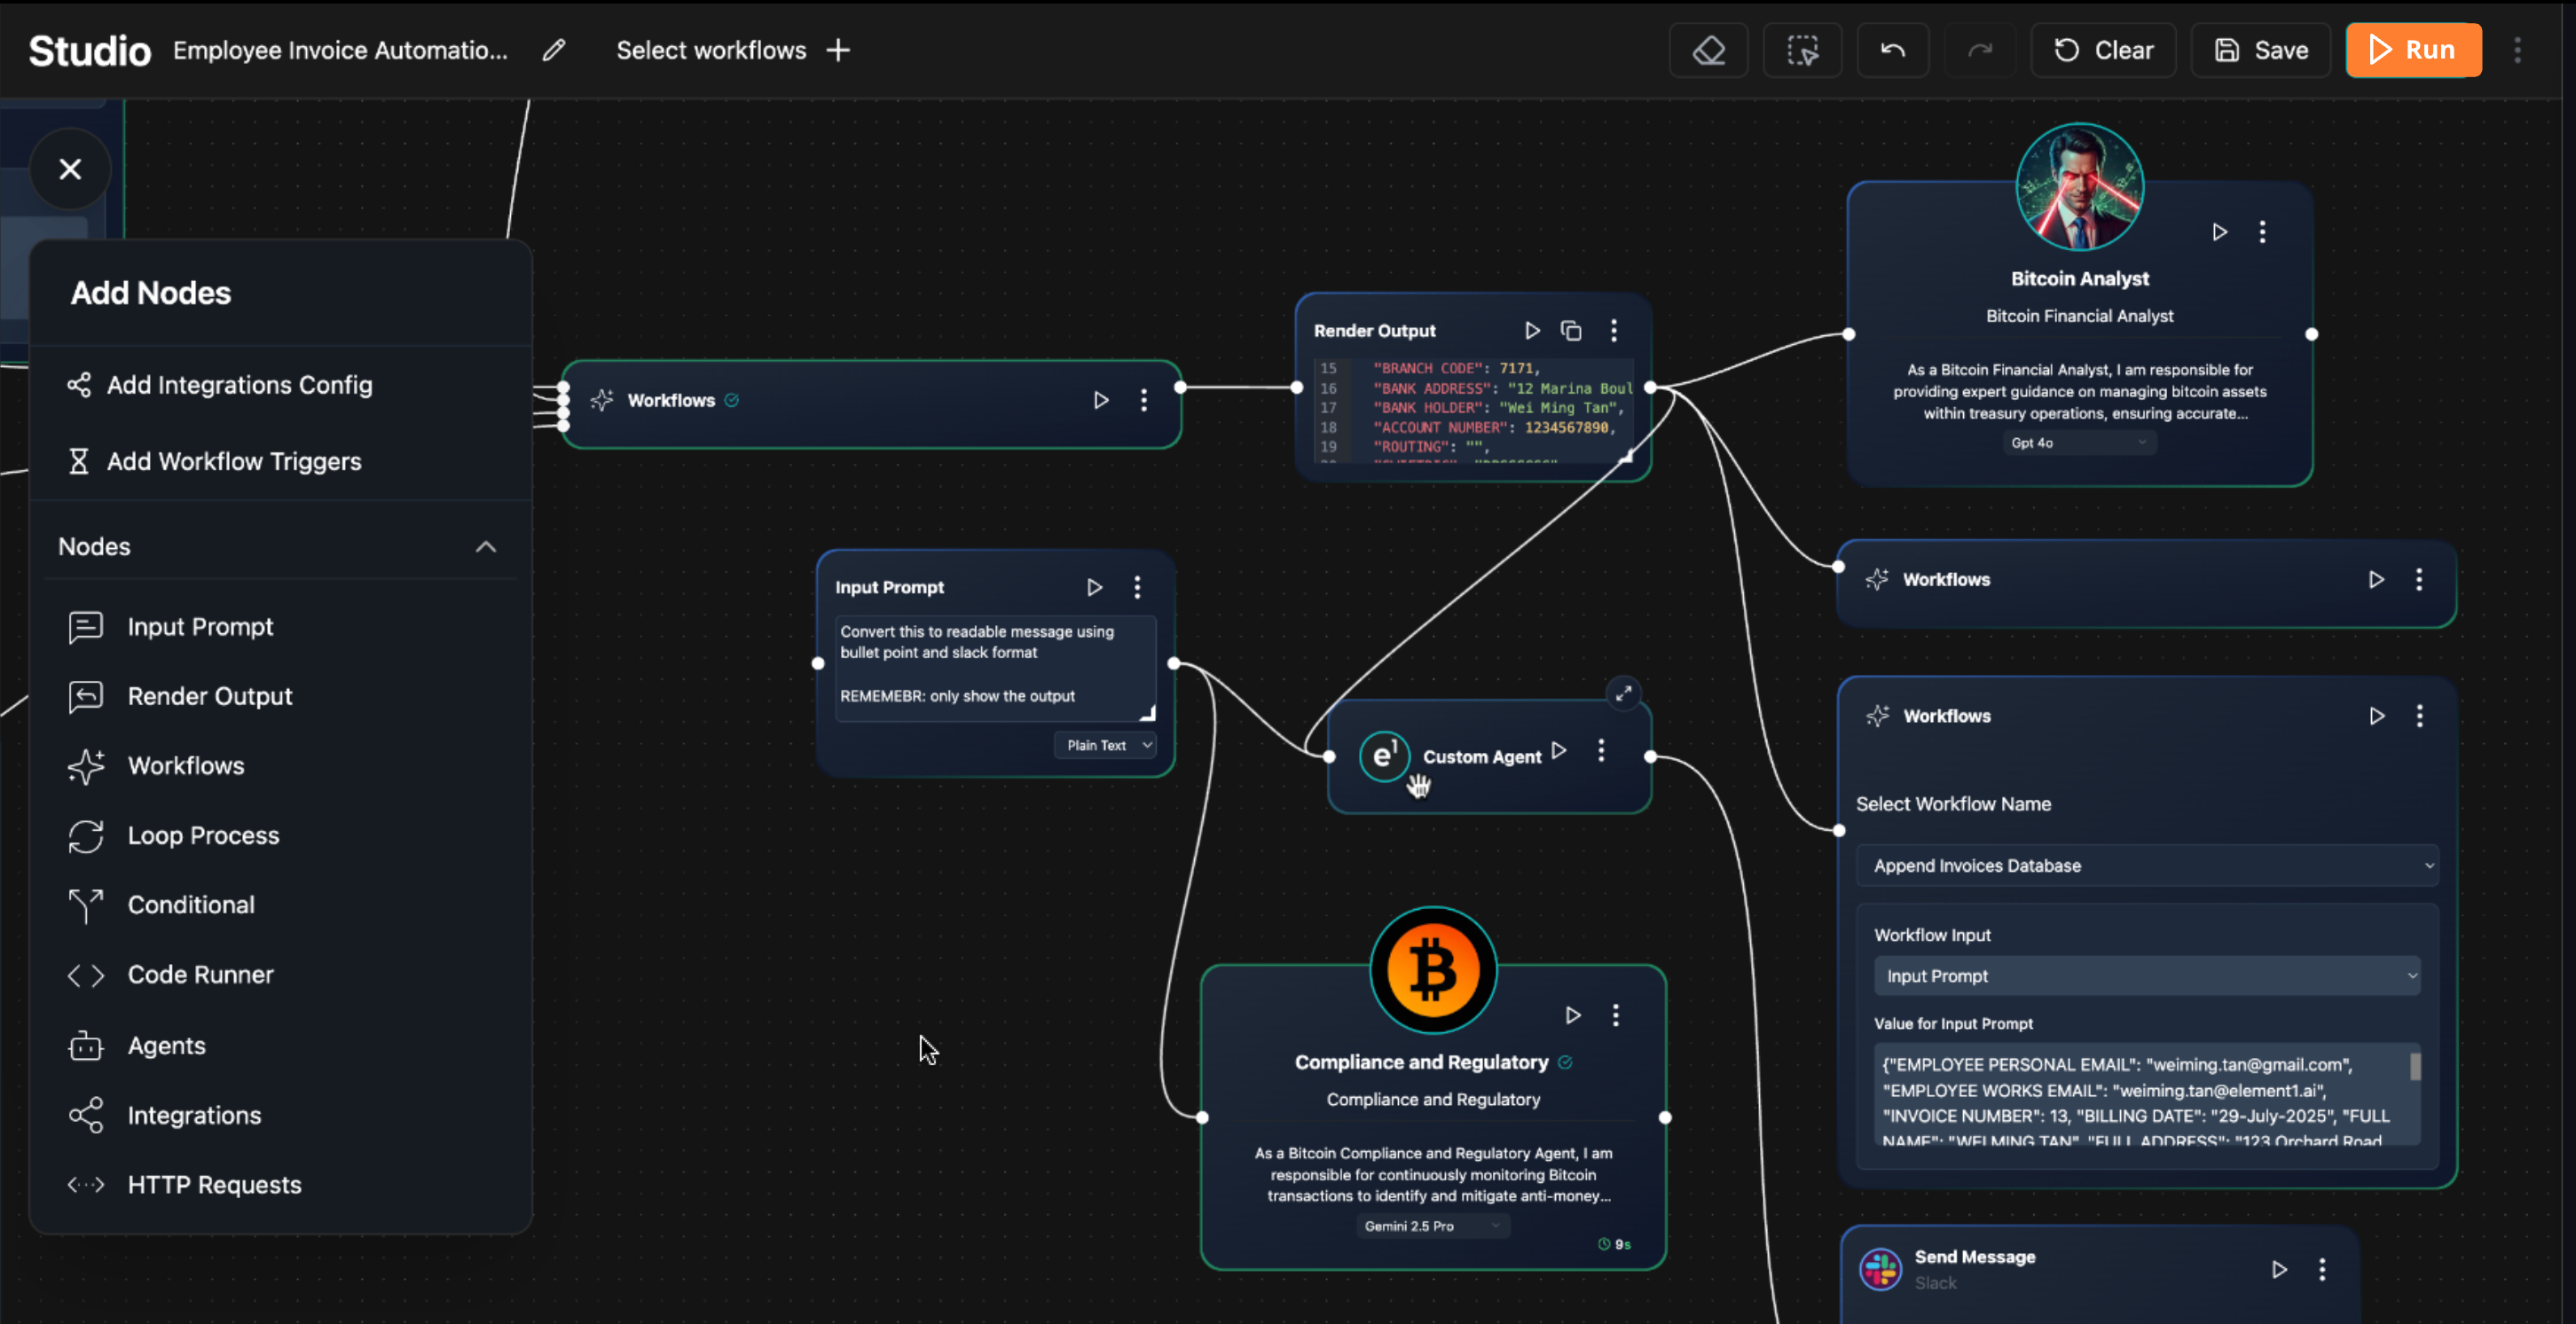Choose HTTP Requests node type
Image resolution: width=2576 pixels, height=1324 pixels.
click(214, 1185)
